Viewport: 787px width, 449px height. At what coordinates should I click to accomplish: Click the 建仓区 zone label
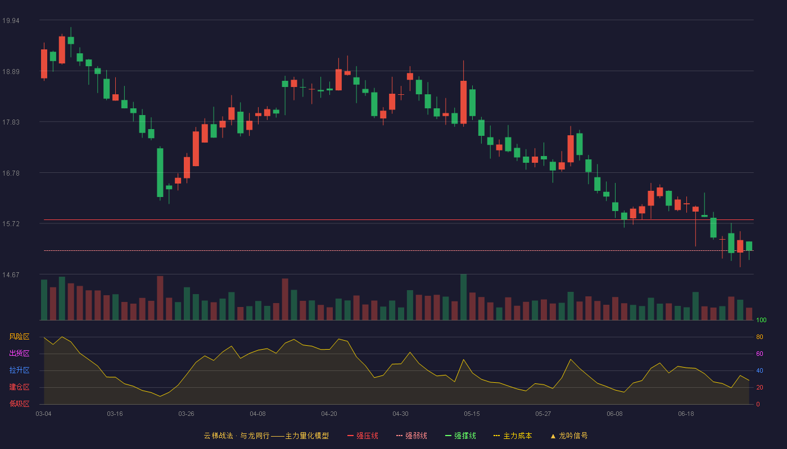[x=19, y=387]
